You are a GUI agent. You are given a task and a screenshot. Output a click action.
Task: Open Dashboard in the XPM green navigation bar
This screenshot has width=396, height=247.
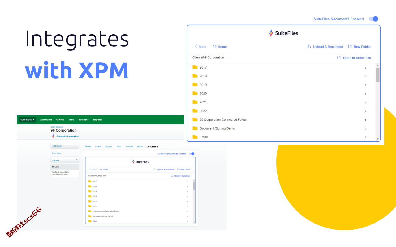click(46, 119)
